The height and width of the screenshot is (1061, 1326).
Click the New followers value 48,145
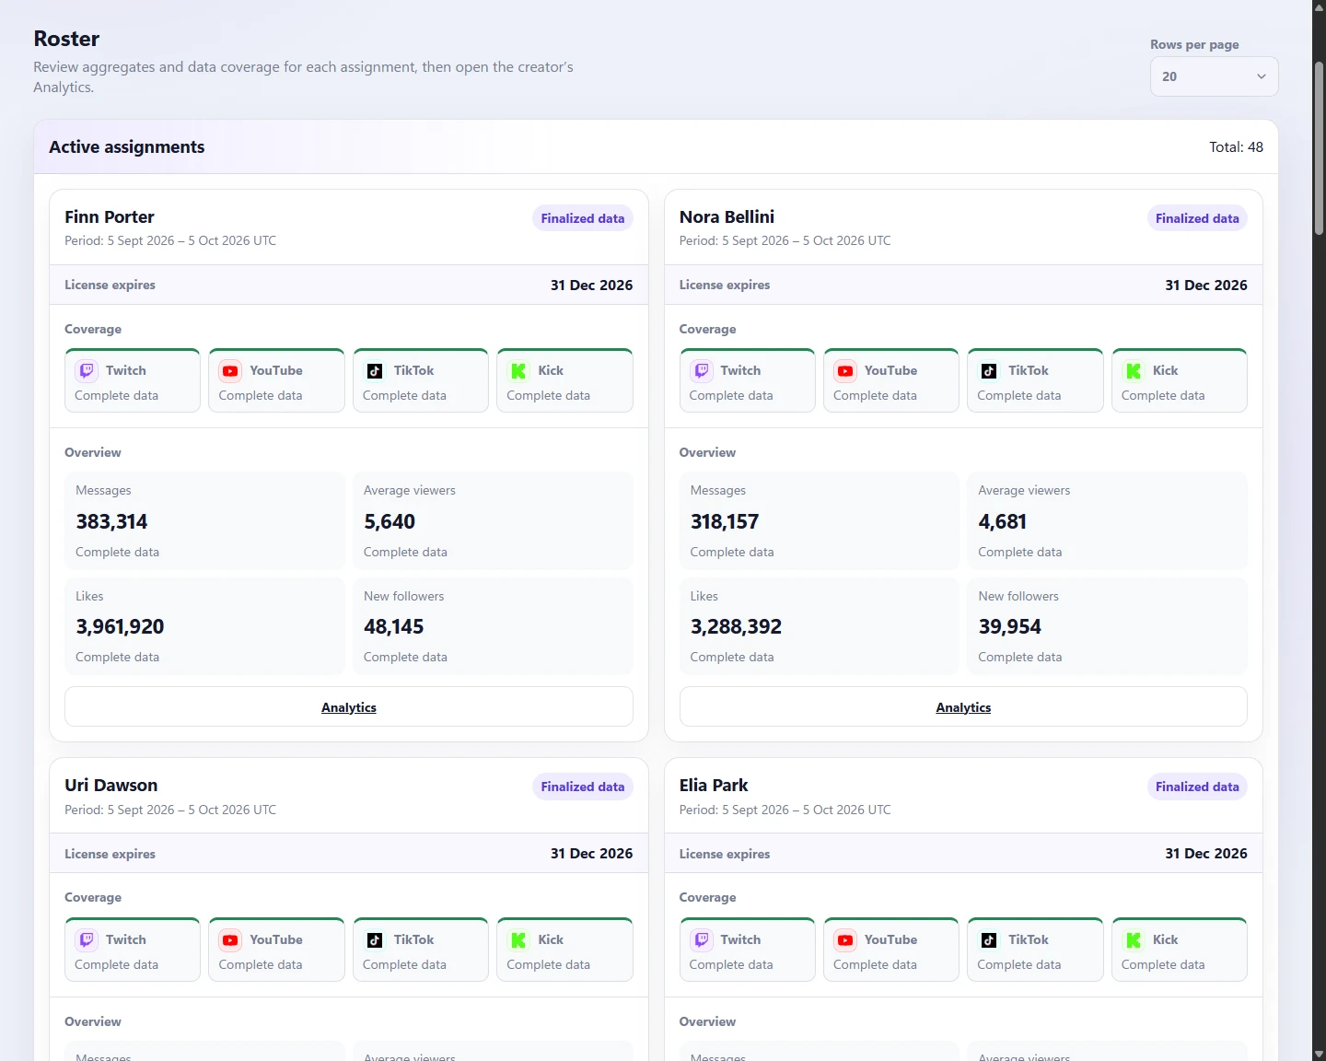point(394,627)
